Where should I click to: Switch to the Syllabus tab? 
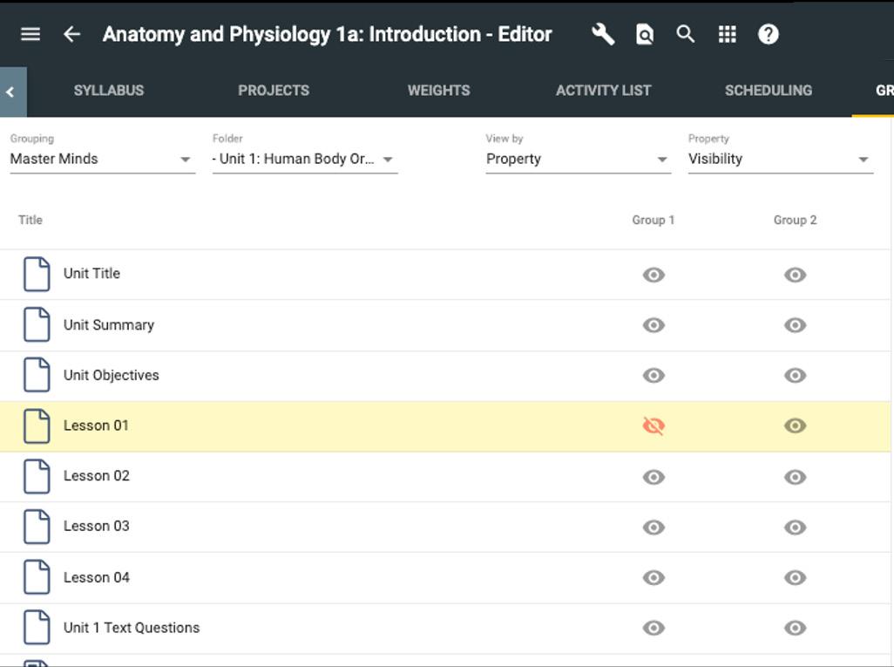click(109, 90)
